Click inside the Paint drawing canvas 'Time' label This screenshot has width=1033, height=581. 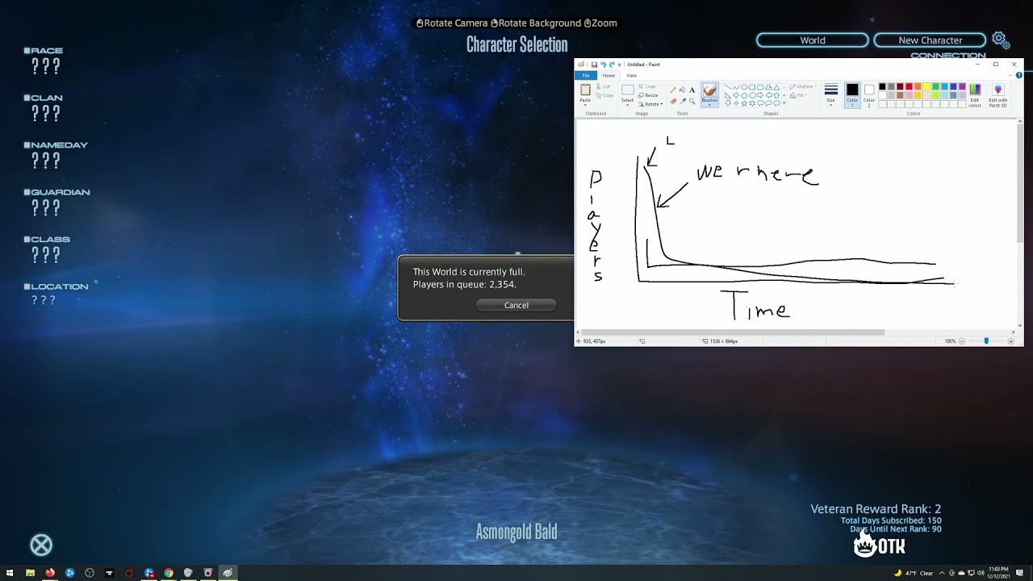pos(757,305)
